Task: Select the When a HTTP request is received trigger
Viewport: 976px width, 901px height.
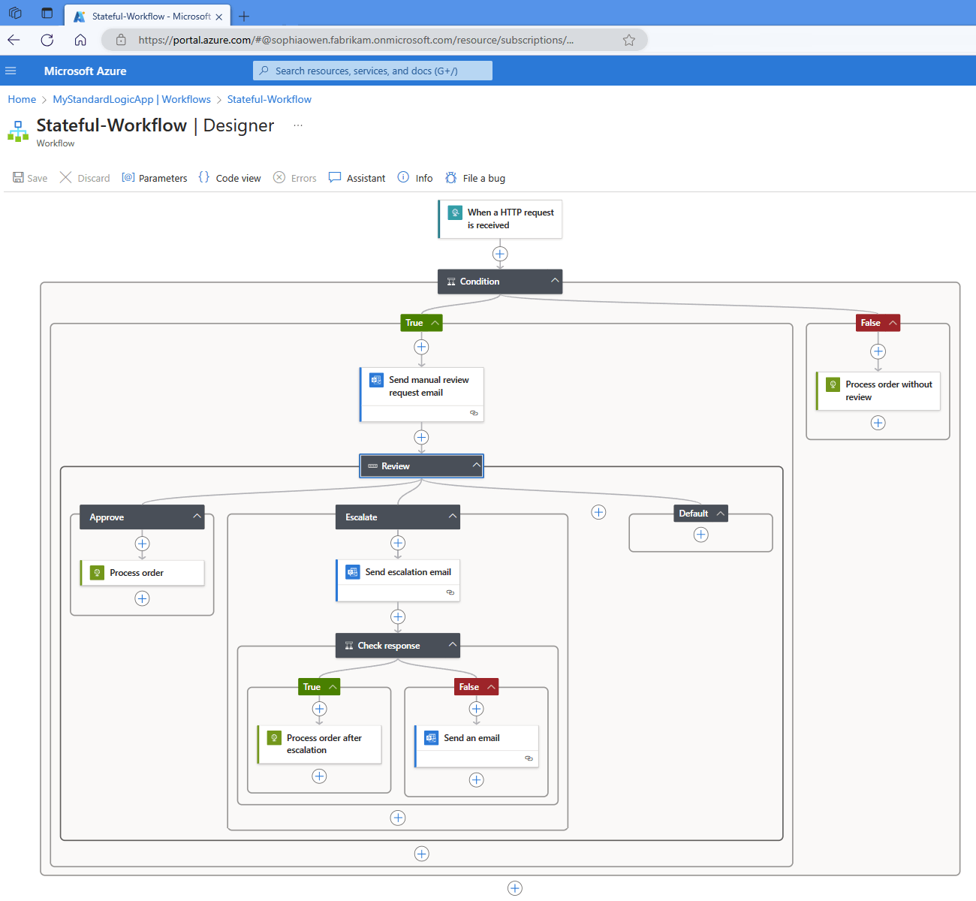Action: coord(500,219)
